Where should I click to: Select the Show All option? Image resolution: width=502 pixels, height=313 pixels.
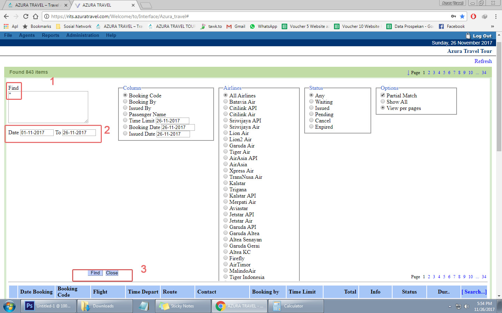pos(383,102)
